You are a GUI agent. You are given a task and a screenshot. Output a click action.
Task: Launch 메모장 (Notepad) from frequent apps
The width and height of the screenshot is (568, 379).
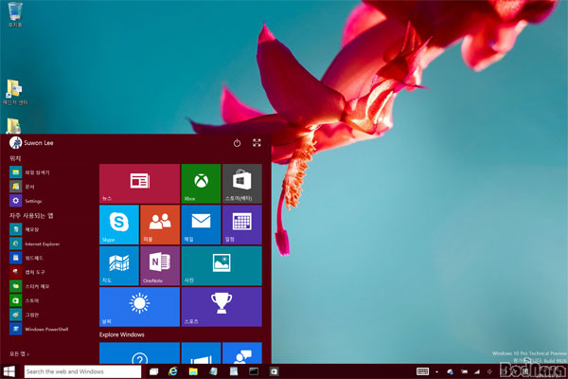[25, 229]
